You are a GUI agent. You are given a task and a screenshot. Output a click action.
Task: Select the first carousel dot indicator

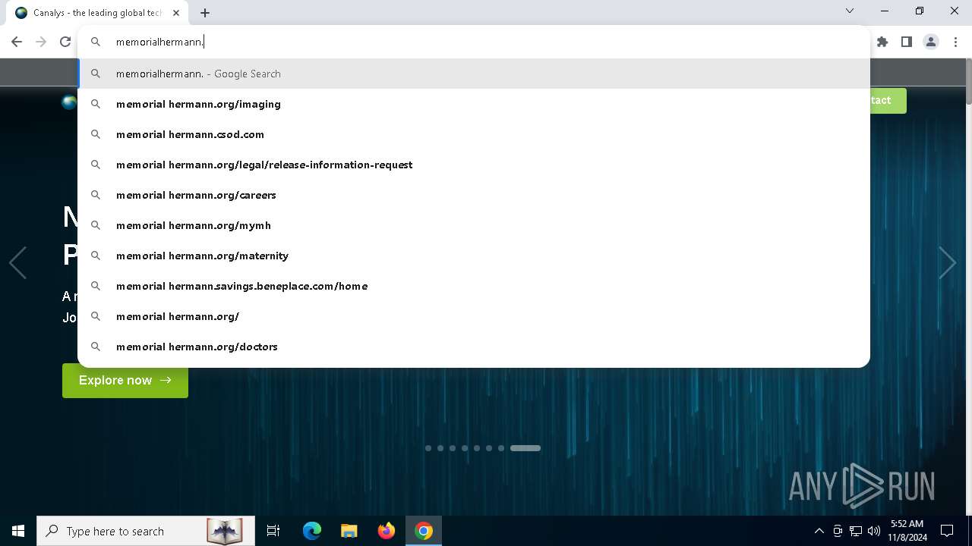coord(428,448)
